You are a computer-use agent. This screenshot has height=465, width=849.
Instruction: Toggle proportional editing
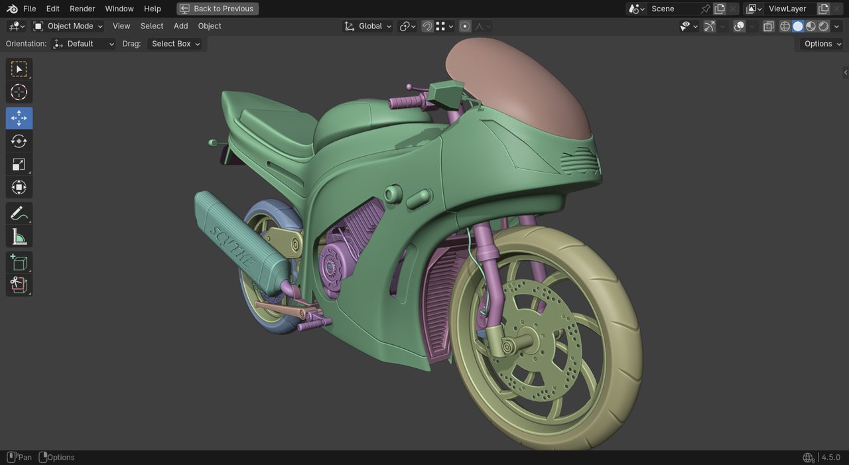pos(465,27)
